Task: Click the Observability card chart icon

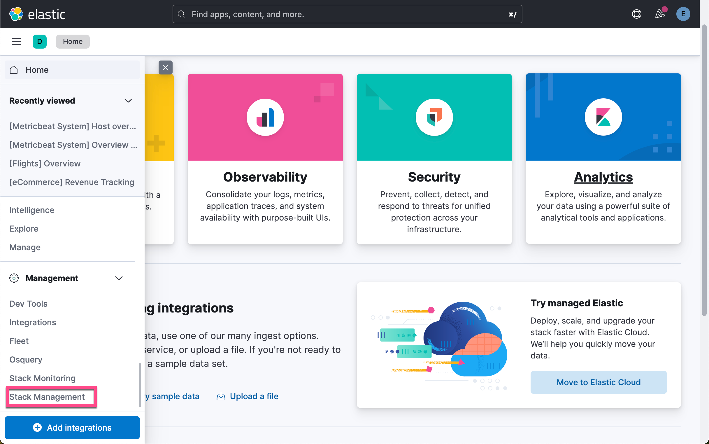Action: tap(265, 117)
